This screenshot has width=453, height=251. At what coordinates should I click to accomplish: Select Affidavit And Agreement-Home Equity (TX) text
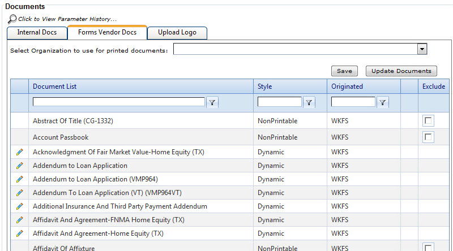tap(98, 233)
